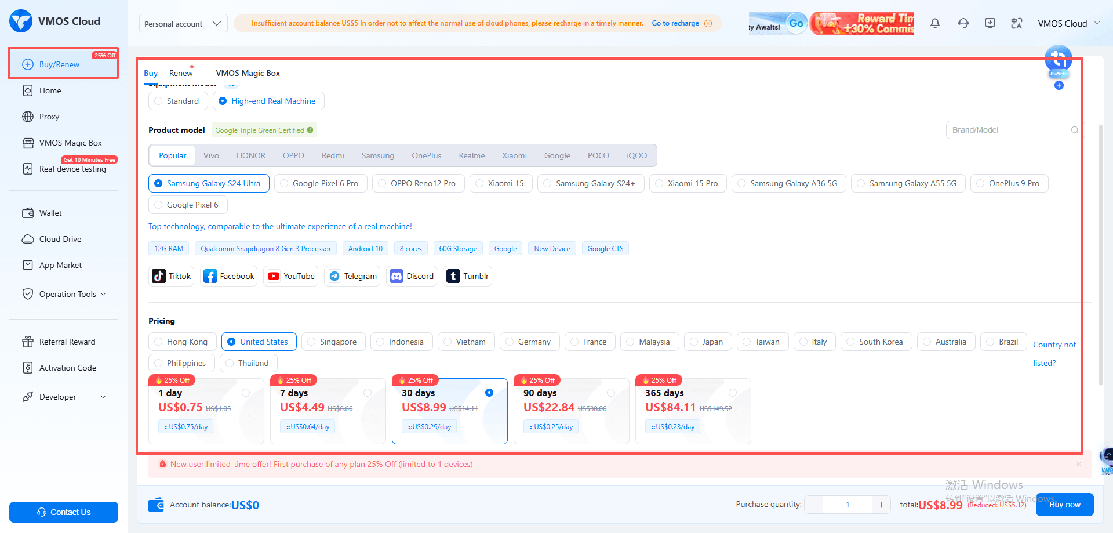Screen dimensions: 1113x533
Task: Follow the Go to recharge link
Action: [x=675, y=23]
